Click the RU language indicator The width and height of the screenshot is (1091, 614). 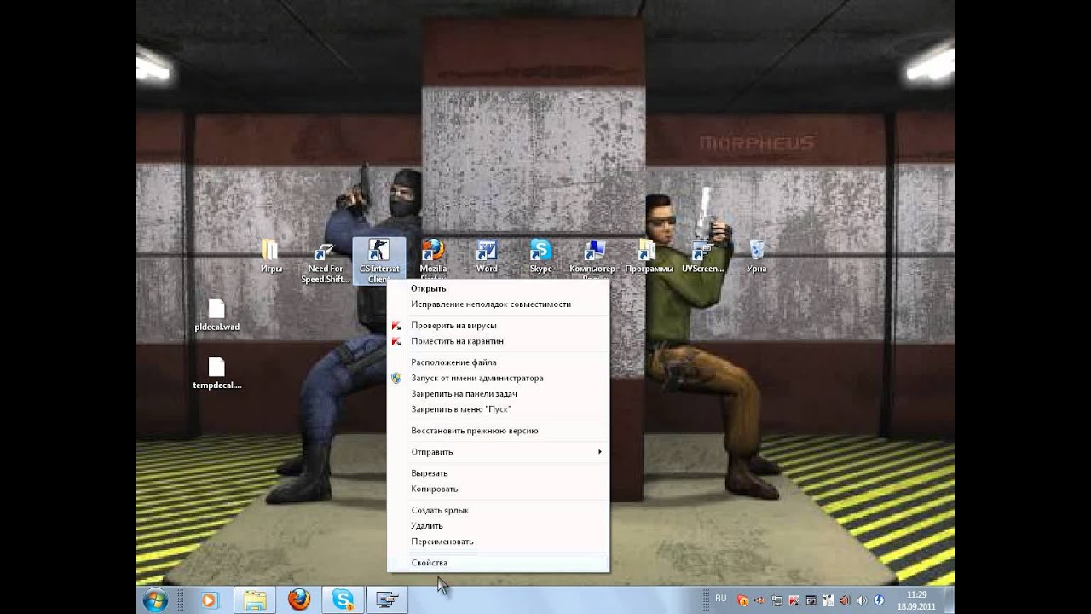[x=721, y=599]
